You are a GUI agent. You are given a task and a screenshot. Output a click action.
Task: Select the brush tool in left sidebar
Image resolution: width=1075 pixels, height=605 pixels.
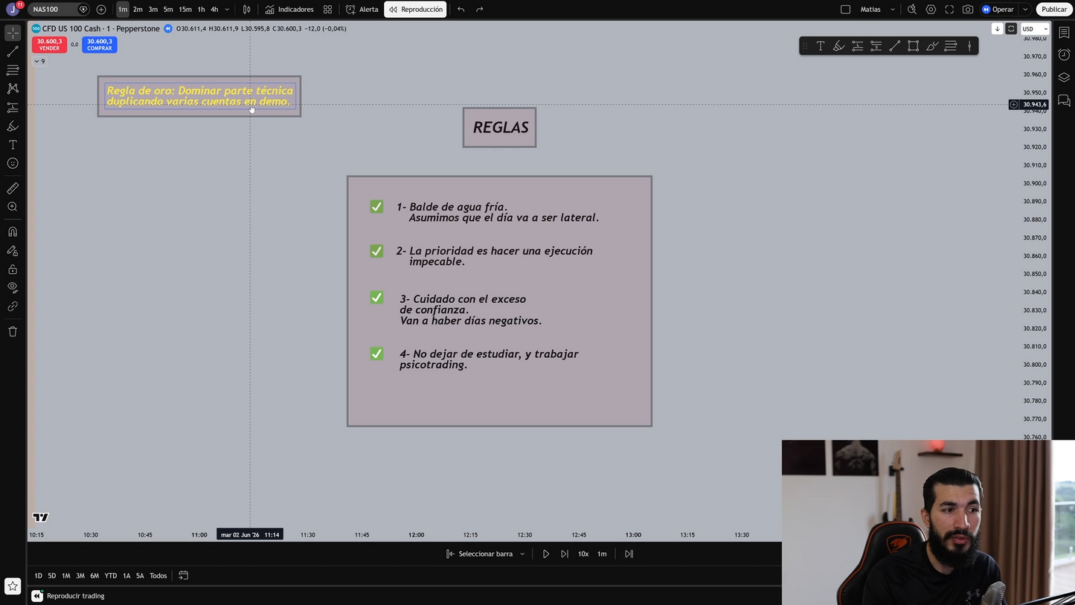[x=13, y=127]
